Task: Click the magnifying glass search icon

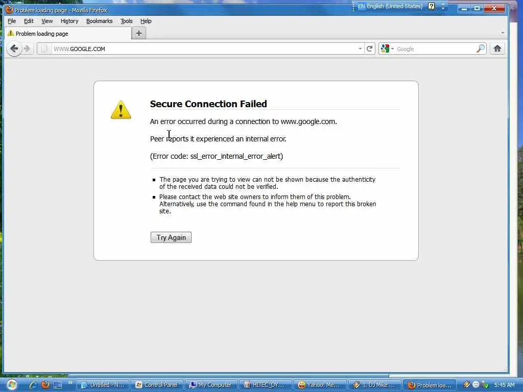Action: click(x=480, y=49)
